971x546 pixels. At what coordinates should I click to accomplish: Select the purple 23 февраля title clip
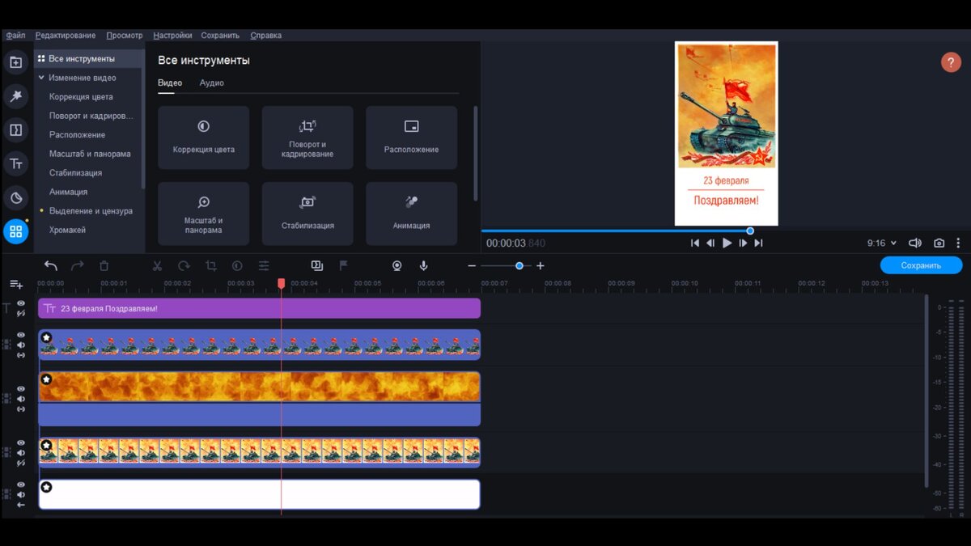259,308
